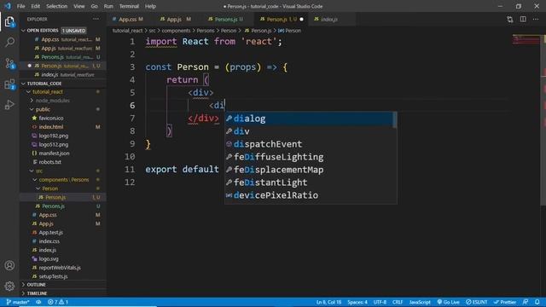Open the Terminal menu
Screen dimensions: 546x307
pos(129,6)
